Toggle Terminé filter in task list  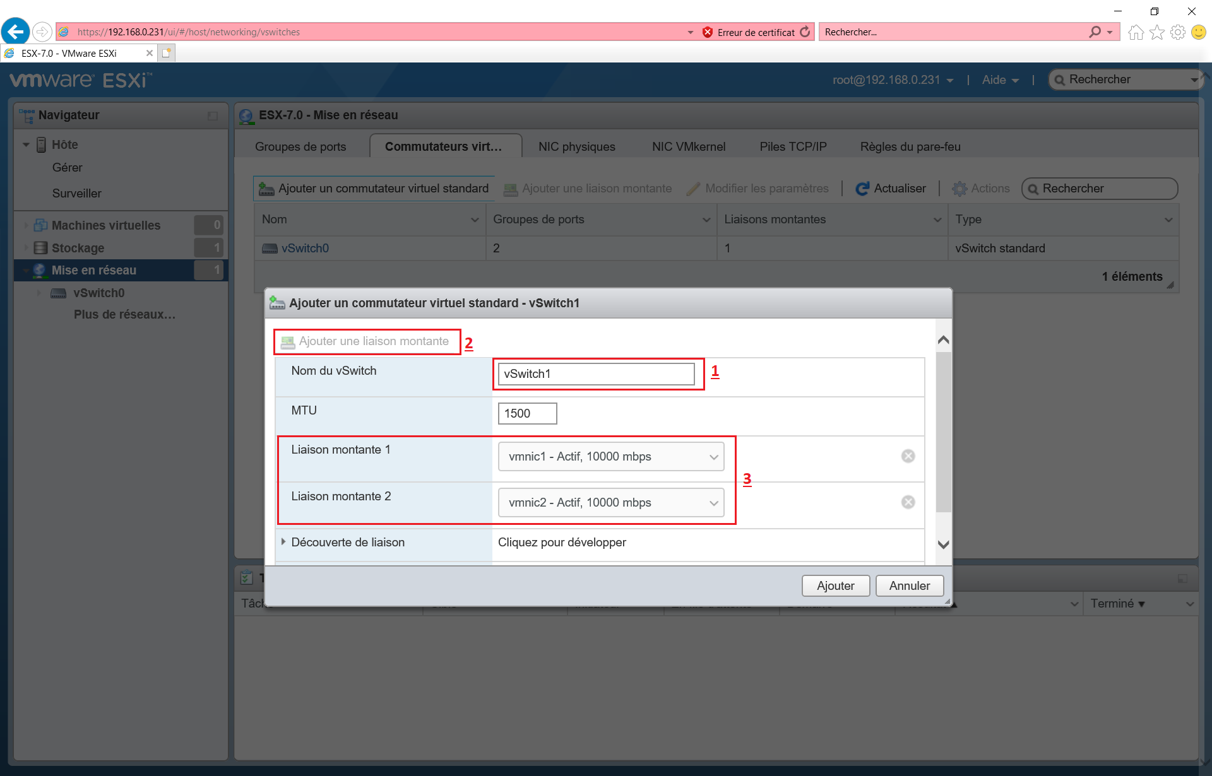(x=1117, y=603)
